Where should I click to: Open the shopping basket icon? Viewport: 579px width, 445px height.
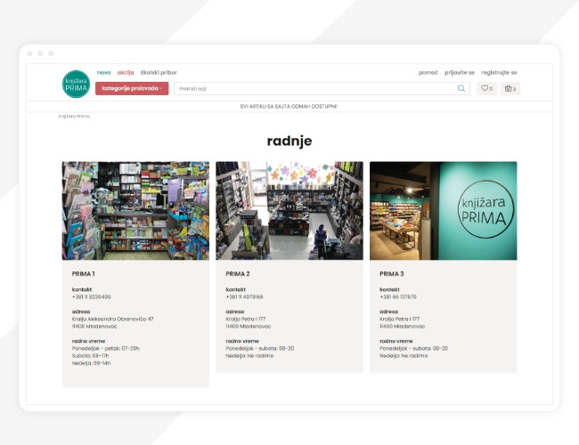[x=510, y=88]
